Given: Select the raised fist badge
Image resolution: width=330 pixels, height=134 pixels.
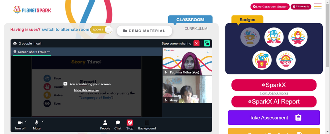Looking at the screenshot, I should point(274,37).
